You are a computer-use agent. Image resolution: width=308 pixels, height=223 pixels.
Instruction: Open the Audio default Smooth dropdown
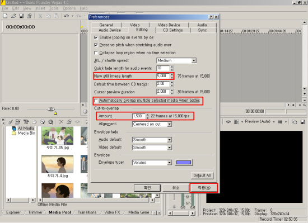(169, 140)
